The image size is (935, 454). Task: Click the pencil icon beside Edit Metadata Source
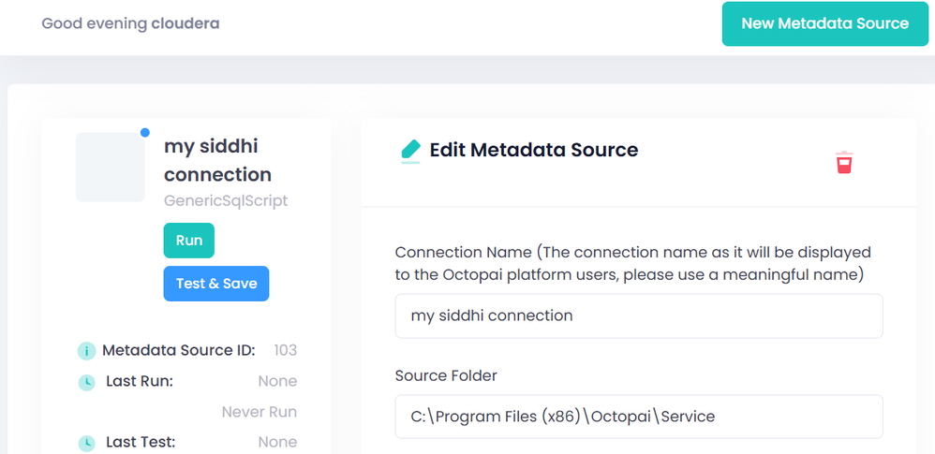pos(410,150)
